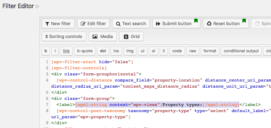Click the ol quicktag

point(154,51)
